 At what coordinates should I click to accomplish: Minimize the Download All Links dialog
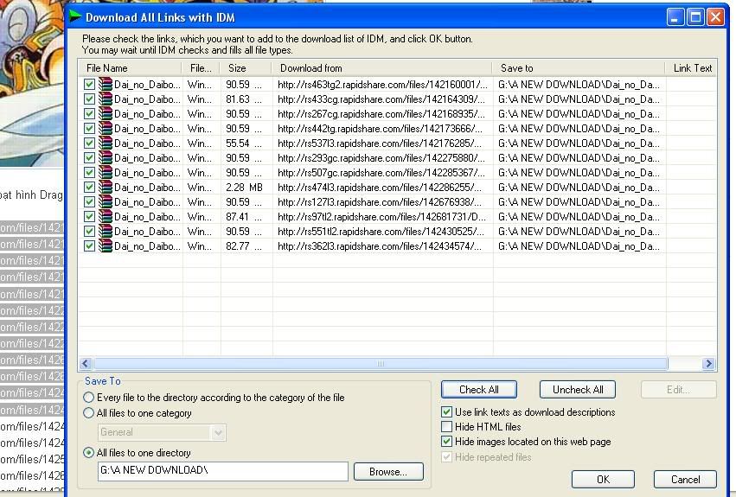tap(675, 17)
